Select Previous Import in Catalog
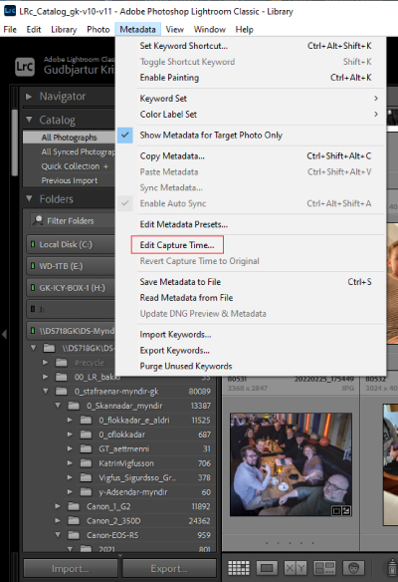 [70, 180]
